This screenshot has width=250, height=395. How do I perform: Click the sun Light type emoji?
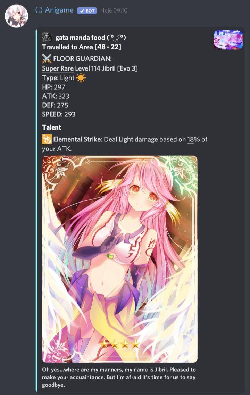[81, 78]
